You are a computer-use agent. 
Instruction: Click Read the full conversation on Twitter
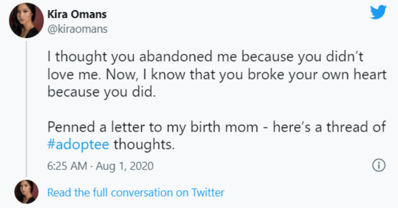click(135, 192)
